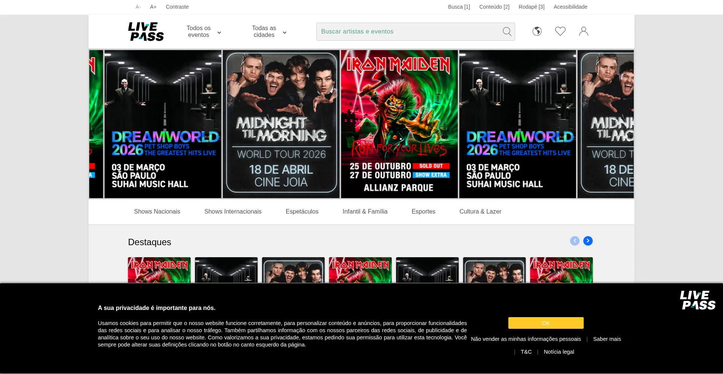The height and width of the screenshot is (374, 723).
Task: Toggle Contraste mode
Action: click(x=177, y=7)
